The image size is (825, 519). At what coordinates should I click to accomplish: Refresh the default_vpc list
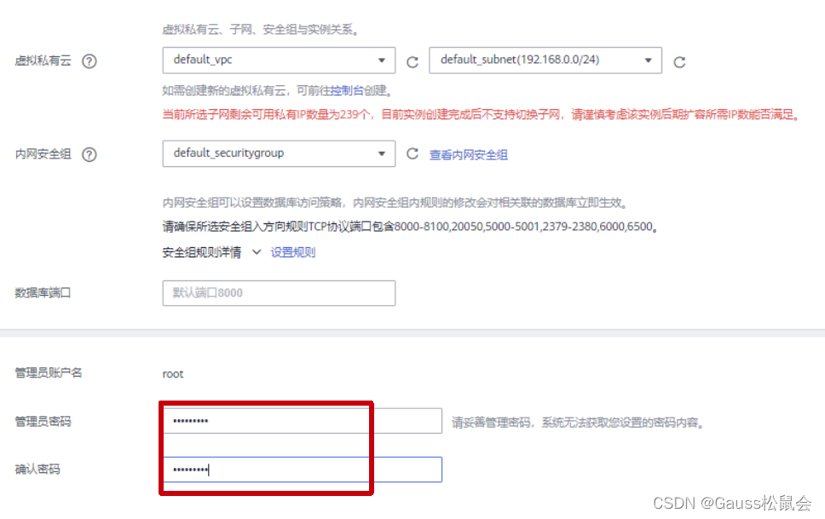pos(412,61)
